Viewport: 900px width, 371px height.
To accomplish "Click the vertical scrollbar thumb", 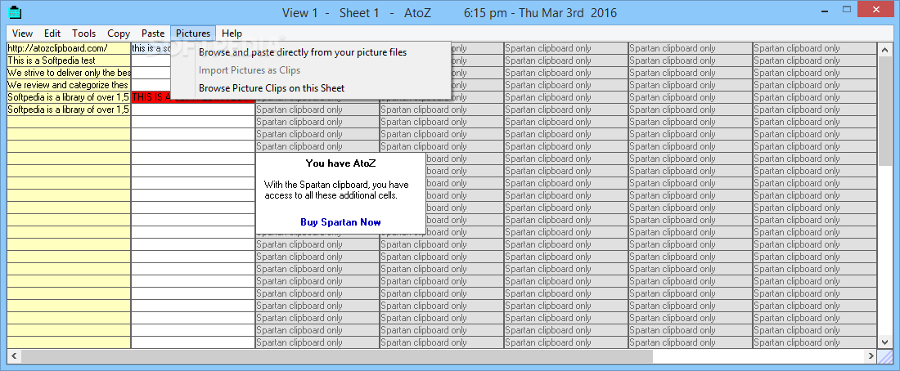I will (885, 110).
